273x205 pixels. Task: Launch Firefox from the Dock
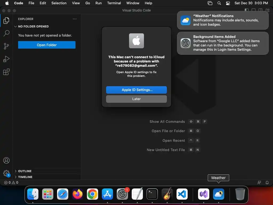pyautogui.click(x=78, y=194)
